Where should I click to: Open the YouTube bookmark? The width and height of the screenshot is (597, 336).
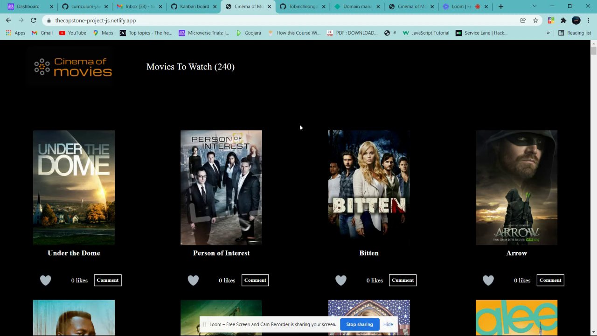coord(73,33)
